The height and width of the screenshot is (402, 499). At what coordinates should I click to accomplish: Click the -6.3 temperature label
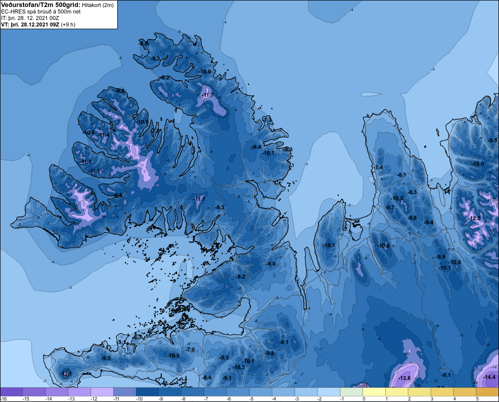click(137, 337)
